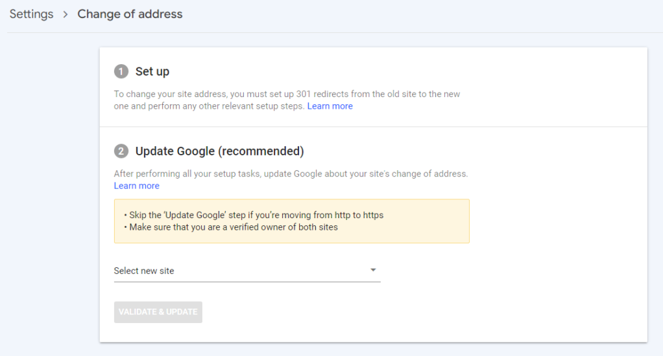Open Learn more link in Set up section
Image resolution: width=663 pixels, height=356 pixels.
click(x=330, y=106)
